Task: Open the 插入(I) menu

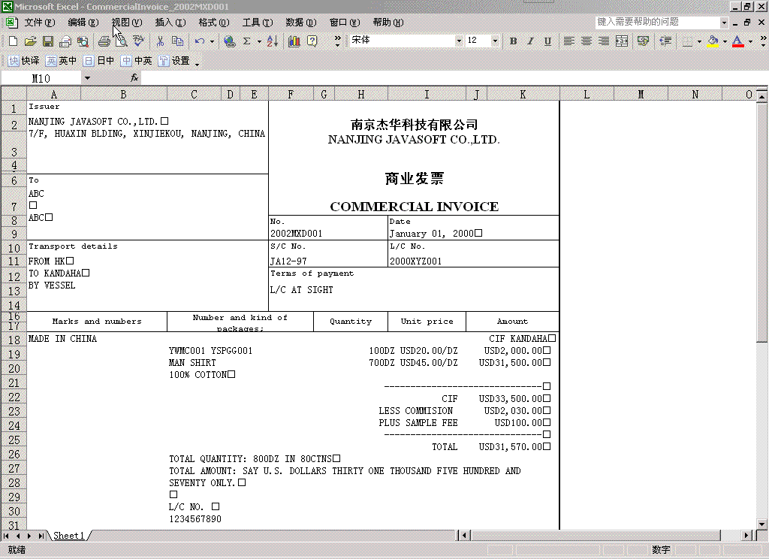Action: (170, 22)
